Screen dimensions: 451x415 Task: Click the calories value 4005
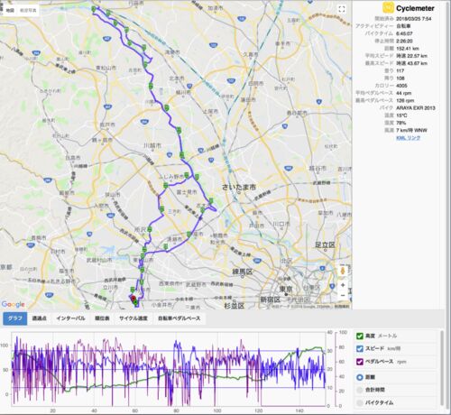coord(401,86)
